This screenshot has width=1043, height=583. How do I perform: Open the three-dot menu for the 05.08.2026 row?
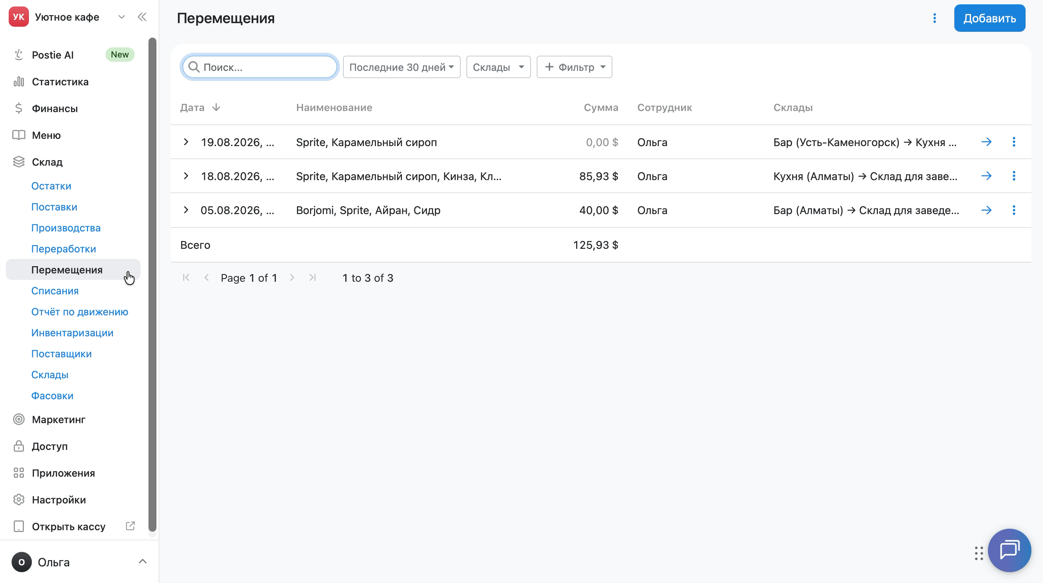(x=1014, y=210)
